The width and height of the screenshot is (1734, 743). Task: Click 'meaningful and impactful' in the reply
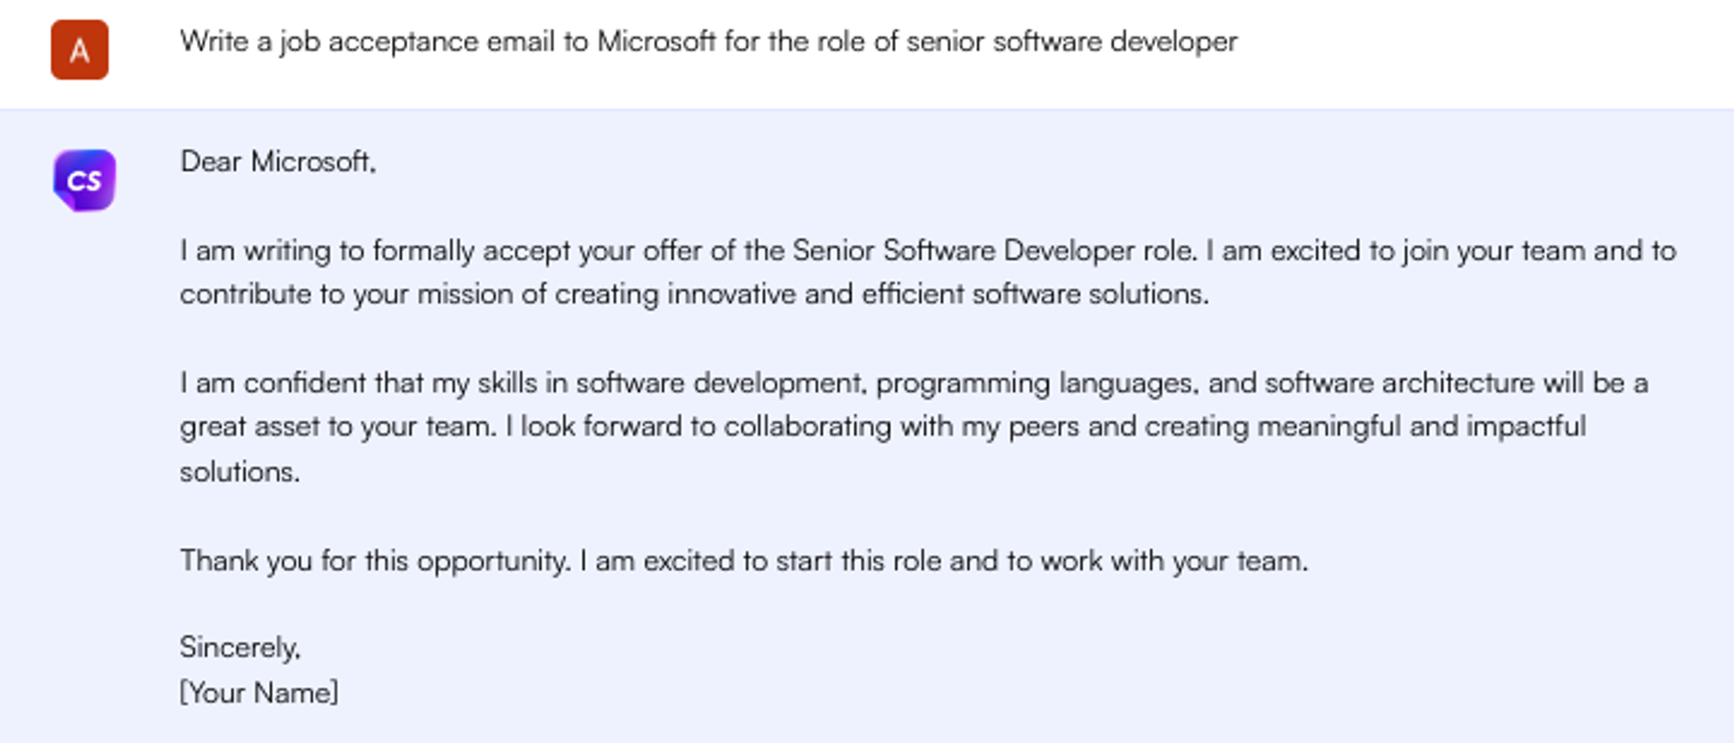point(1422,427)
